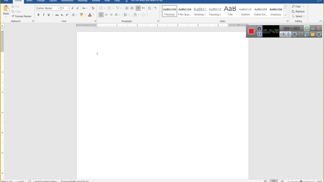The image size is (324, 182).
Task: Show paragraph marks with pilcrow icon
Action: tap(155, 8)
